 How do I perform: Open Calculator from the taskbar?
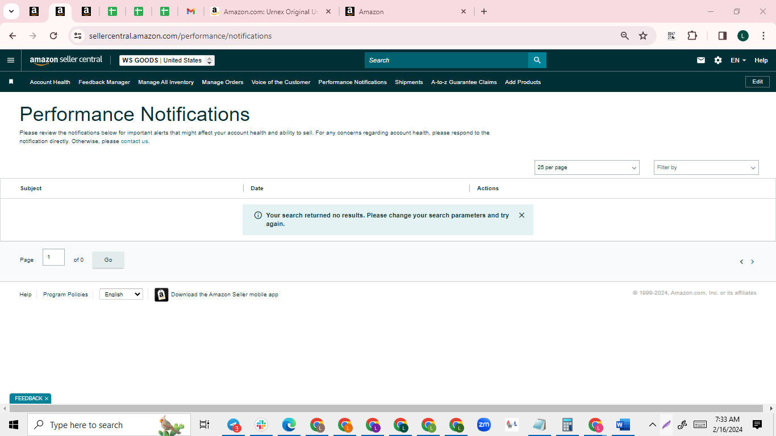pyautogui.click(x=567, y=425)
